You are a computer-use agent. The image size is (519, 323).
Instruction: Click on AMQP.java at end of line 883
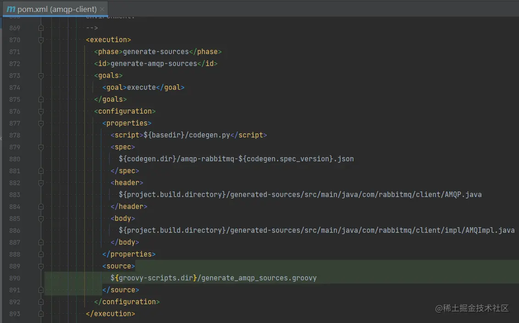463,195
